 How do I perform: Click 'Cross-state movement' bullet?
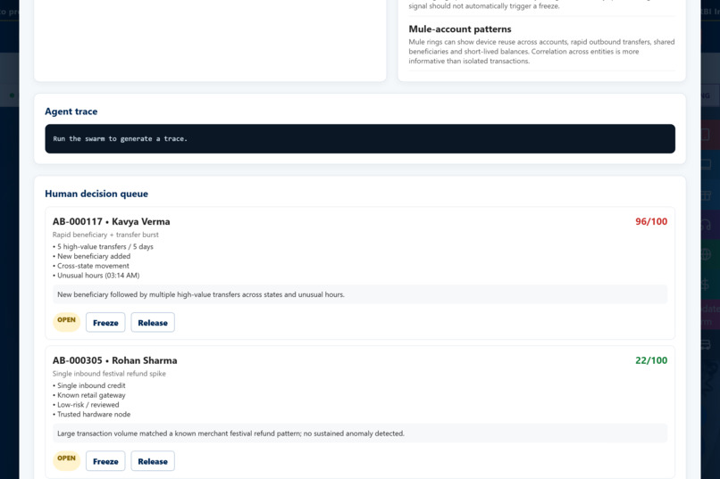pos(91,266)
